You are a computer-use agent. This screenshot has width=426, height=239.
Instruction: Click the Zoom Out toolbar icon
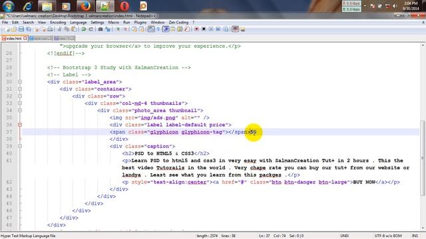pyautogui.click(x=126, y=29)
